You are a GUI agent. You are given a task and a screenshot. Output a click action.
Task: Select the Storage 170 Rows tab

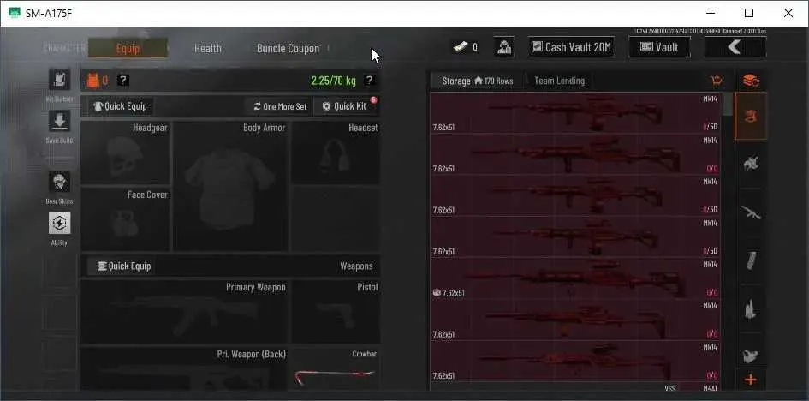point(477,81)
